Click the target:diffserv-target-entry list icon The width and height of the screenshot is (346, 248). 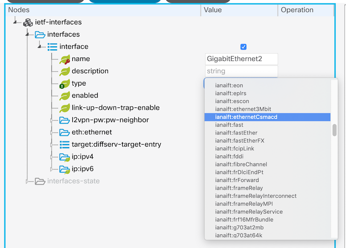[65, 145]
